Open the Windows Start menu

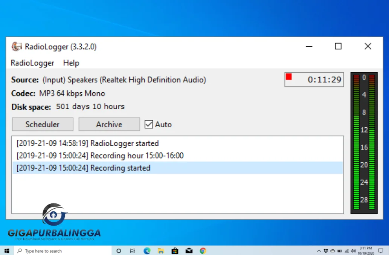point(7,251)
